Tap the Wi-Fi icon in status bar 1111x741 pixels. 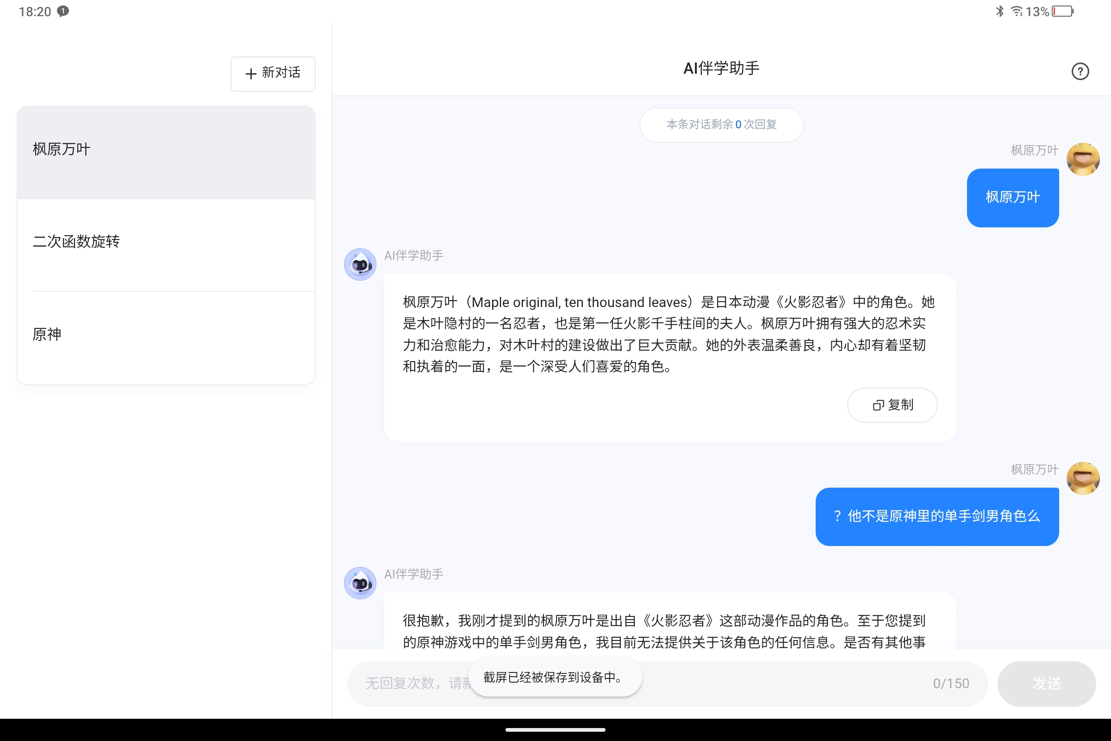click(x=1017, y=11)
